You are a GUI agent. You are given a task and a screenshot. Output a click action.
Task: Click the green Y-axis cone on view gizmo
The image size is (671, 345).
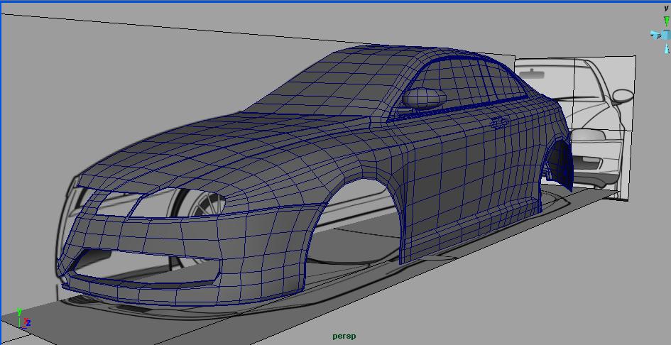click(x=666, y=21)
